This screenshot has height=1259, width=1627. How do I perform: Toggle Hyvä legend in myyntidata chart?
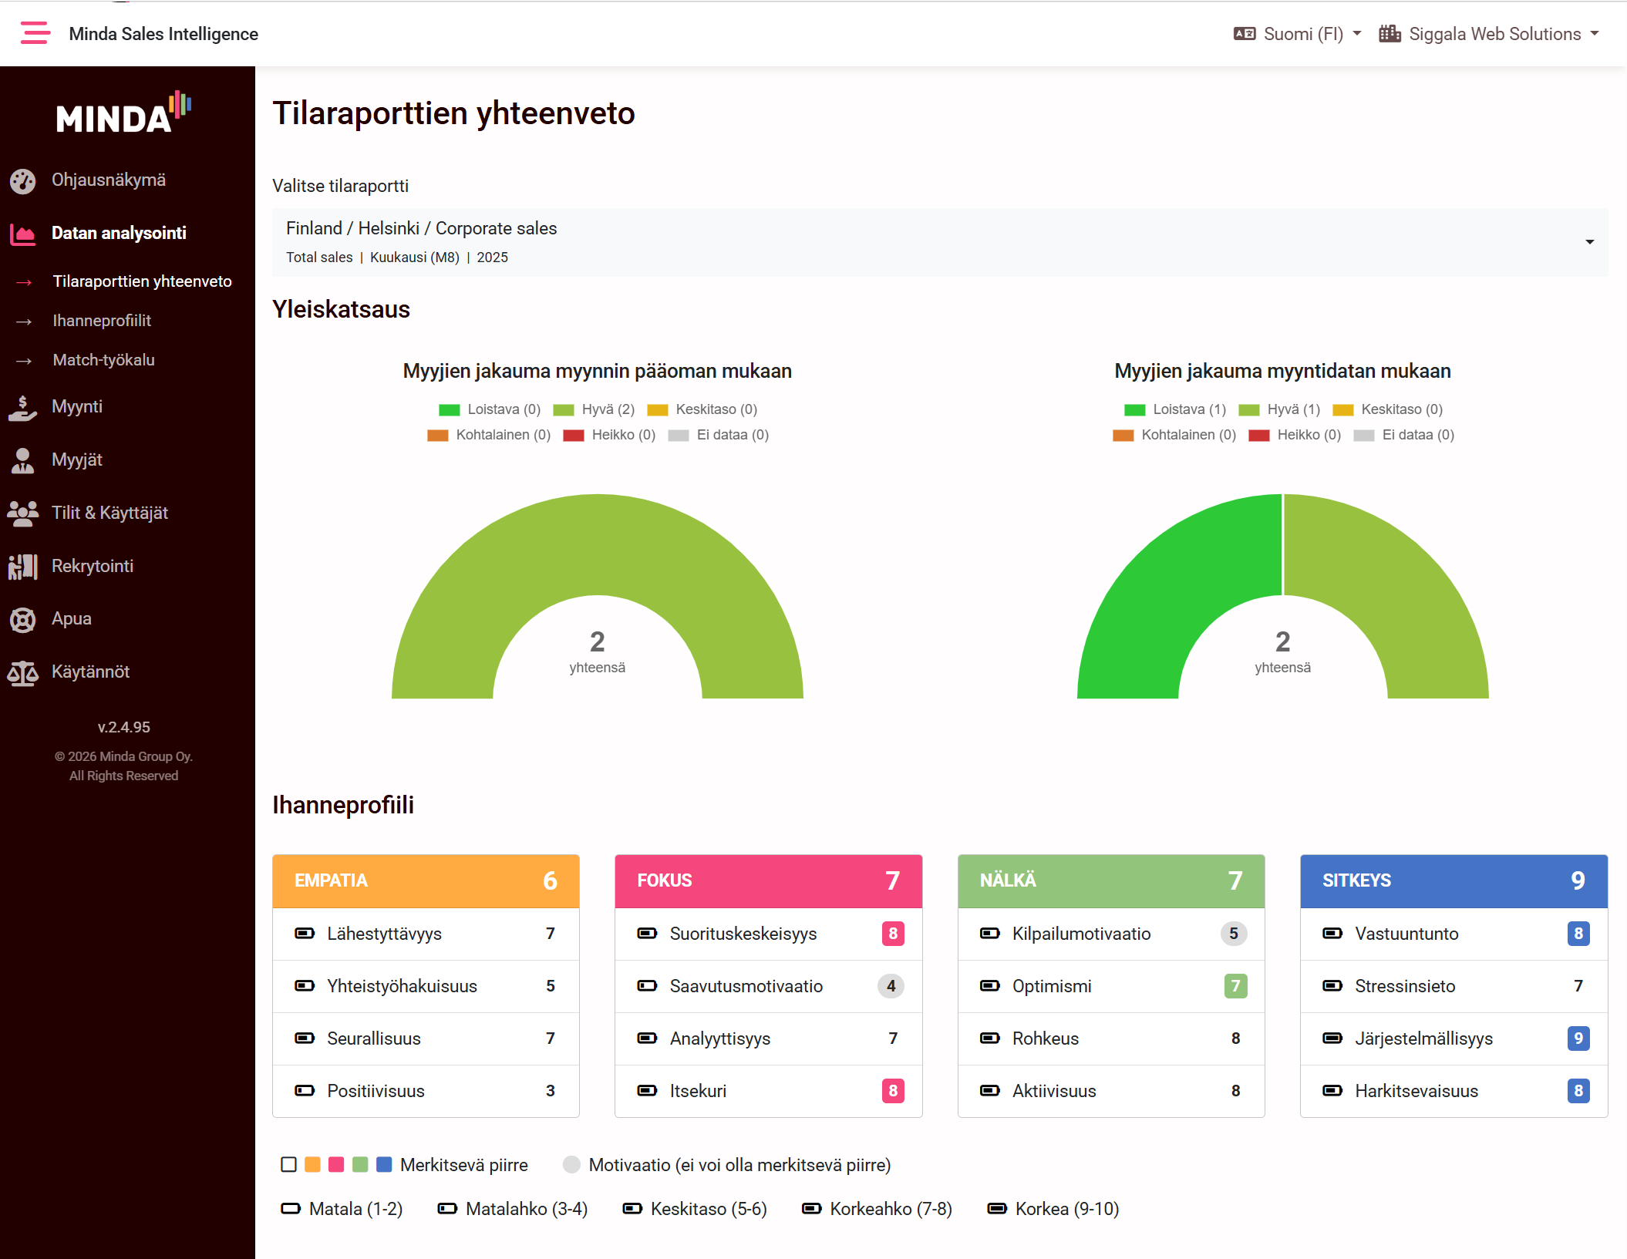pos(1279,409)
